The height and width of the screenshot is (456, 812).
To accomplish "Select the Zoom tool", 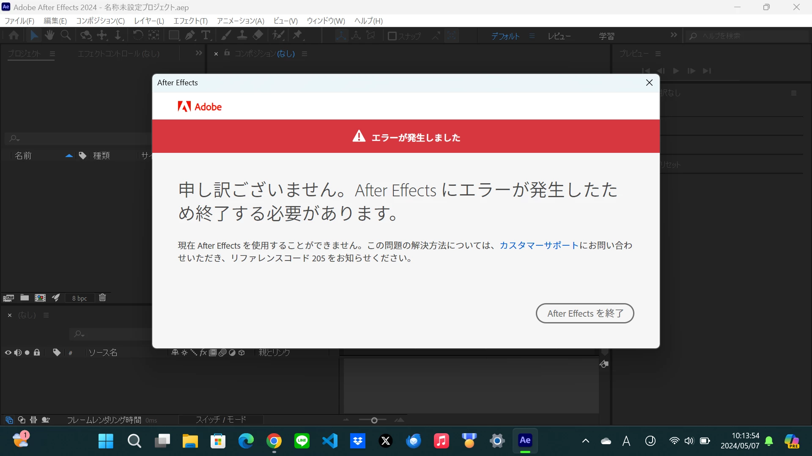I will coord(66,35).
